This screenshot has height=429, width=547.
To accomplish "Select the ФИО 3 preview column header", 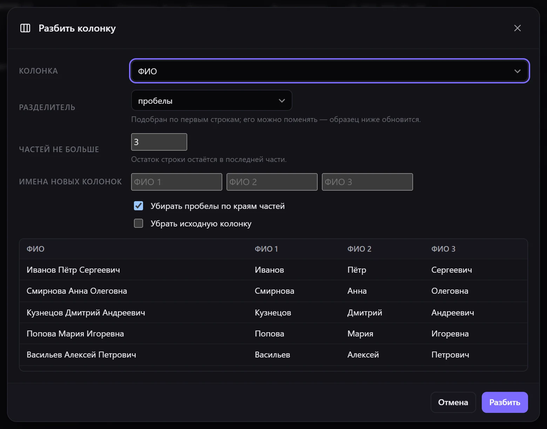I will tap(443, 249).
